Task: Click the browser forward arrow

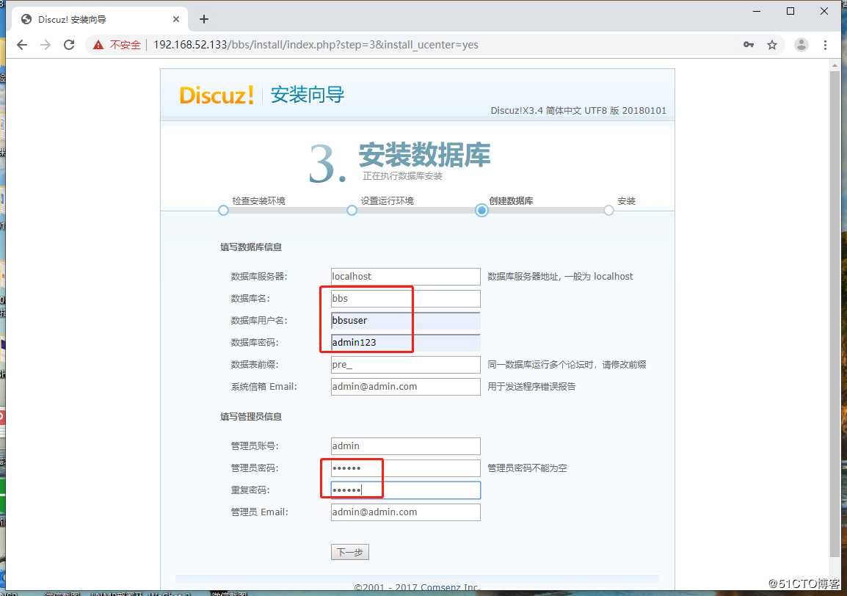Action: 46,45
